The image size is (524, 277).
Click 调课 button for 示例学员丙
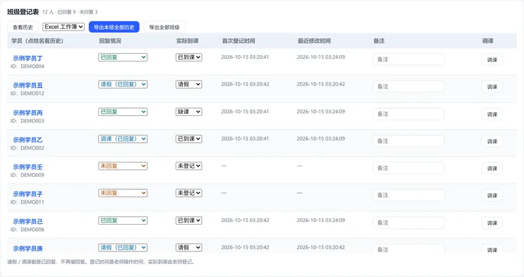tap(492, 115)
